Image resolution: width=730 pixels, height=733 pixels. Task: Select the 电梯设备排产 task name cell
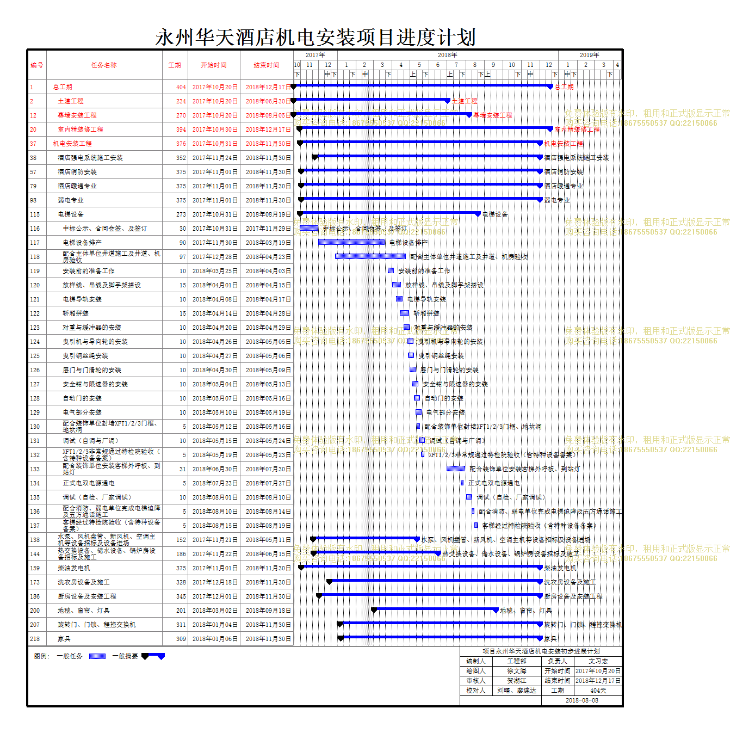(104, 243)
